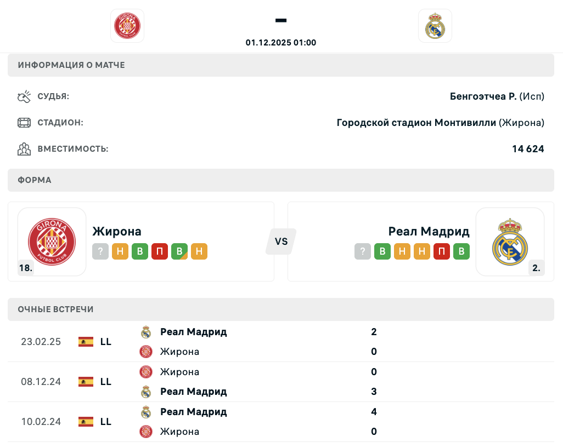
Task: Open the 10.02.24 head-to-head match
Action: [x=41, y=422]
